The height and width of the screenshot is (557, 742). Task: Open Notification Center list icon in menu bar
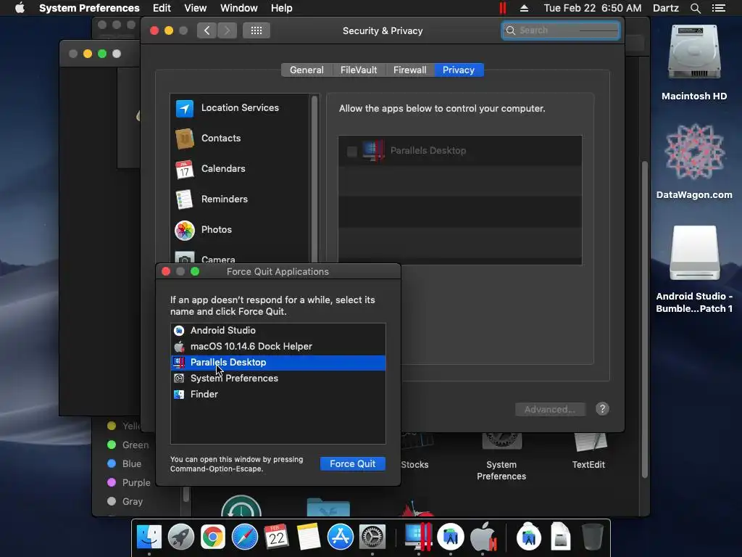coord(718,8)
